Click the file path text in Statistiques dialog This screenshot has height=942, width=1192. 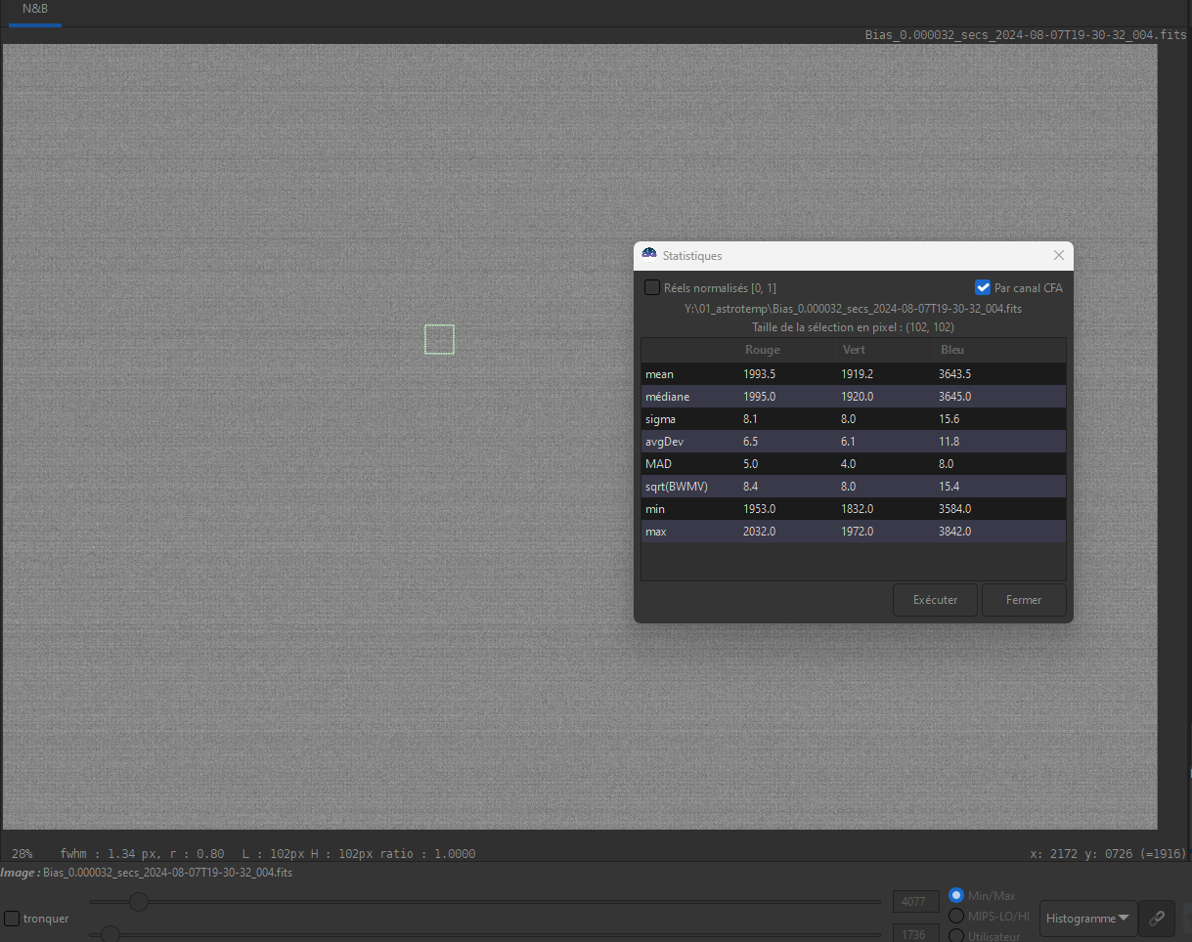pyautogui.click(x=854, y=308)
